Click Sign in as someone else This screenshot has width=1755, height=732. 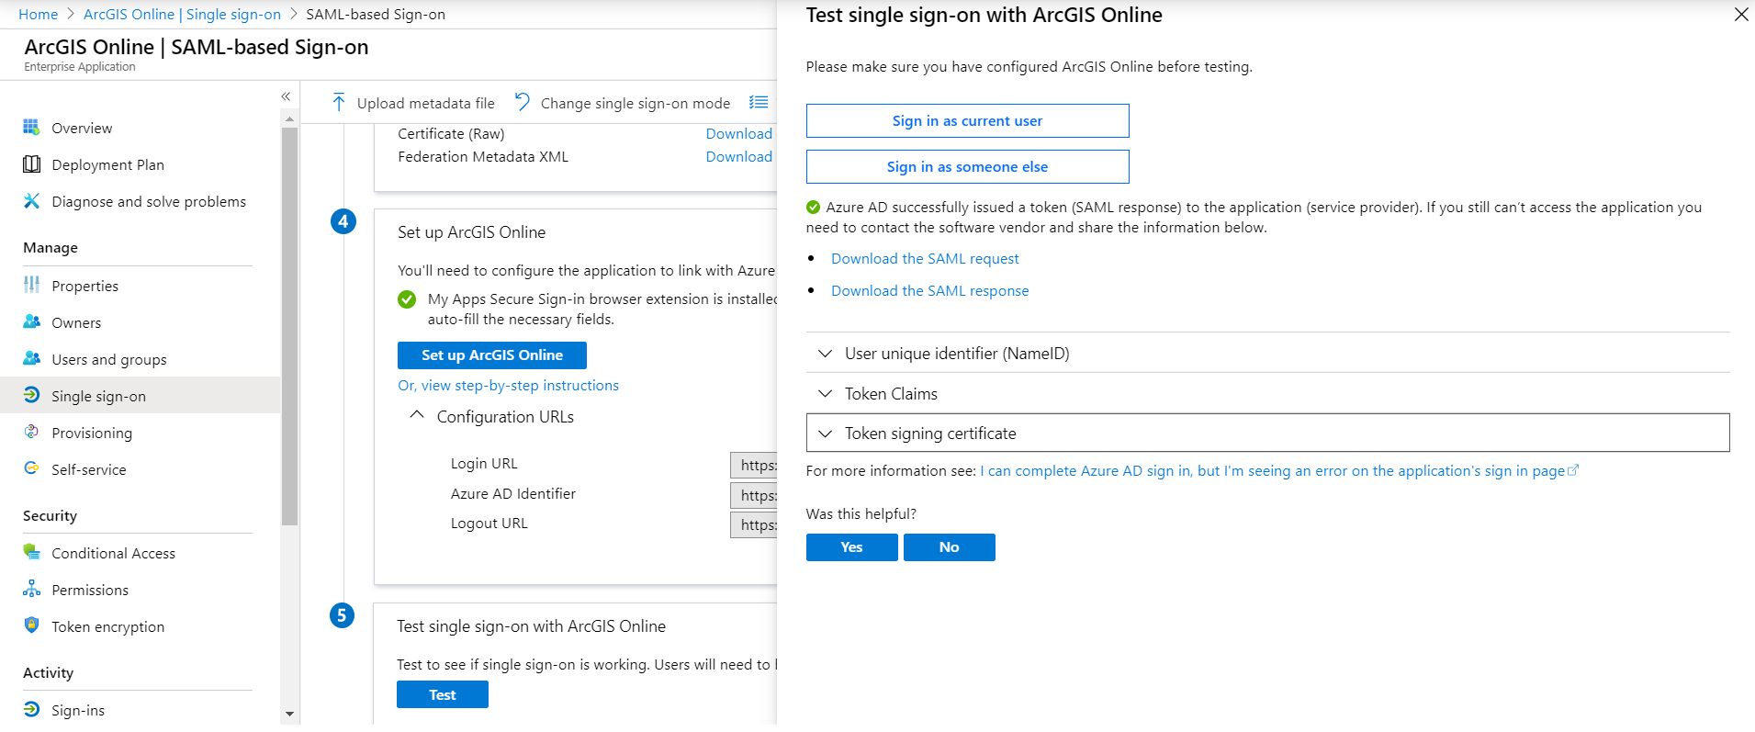[x=967, y=166]
